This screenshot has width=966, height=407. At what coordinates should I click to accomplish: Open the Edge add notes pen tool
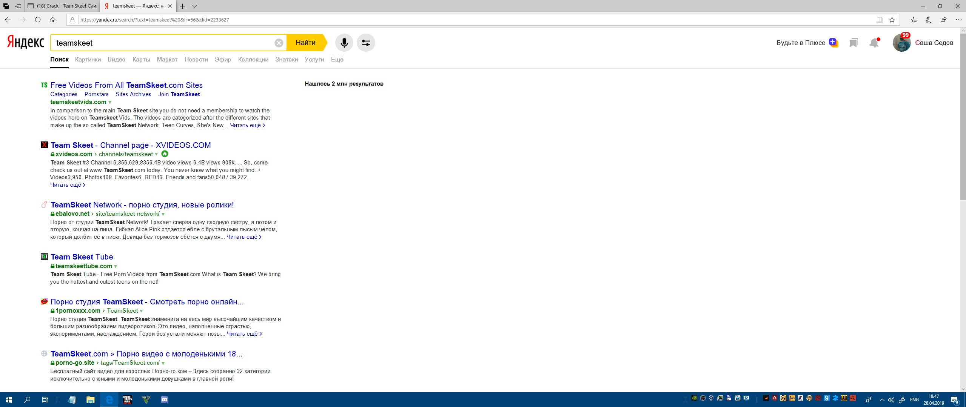click(929, 20)
